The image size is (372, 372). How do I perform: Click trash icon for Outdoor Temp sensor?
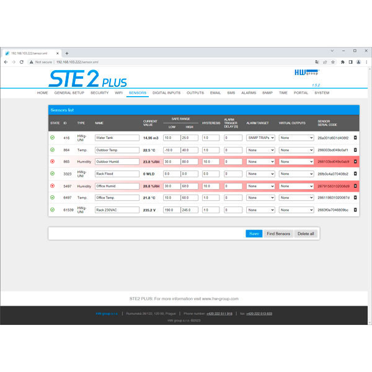[x=355, y=150]
